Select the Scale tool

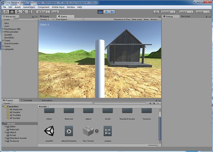(x=24, y=12)
